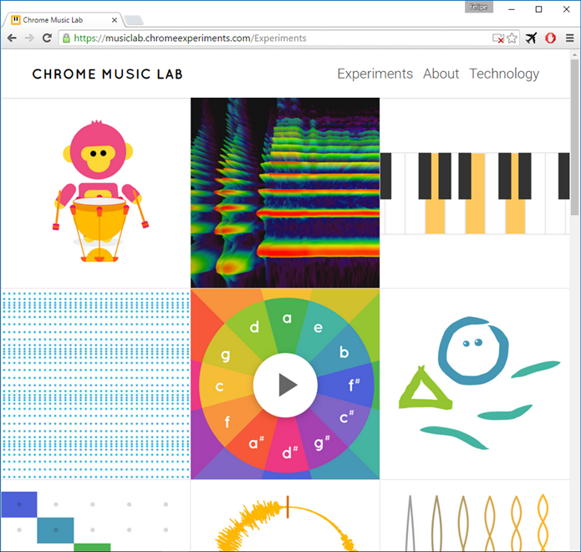The width and height of the screenshot is (581, 552).
Task: Open the Melody Maker colored squares experiment
Action: tap(95, 515)
